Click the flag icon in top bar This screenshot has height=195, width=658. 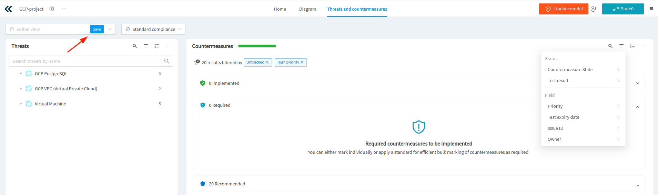click(651, 9)
